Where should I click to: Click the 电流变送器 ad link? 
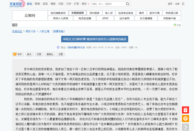click(x=85, y=18)
